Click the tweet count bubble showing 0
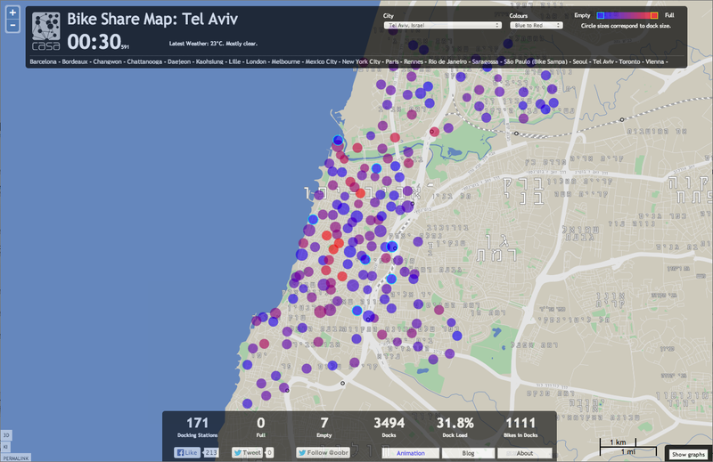Viewport: 713px width, 462px height. tap(270, 452)
